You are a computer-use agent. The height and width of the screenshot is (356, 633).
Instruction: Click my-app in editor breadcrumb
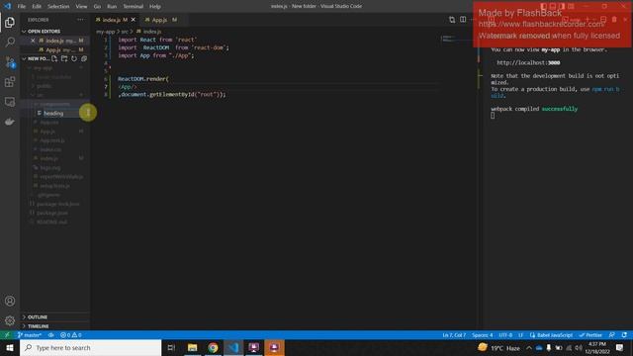(x=106, y=32)
